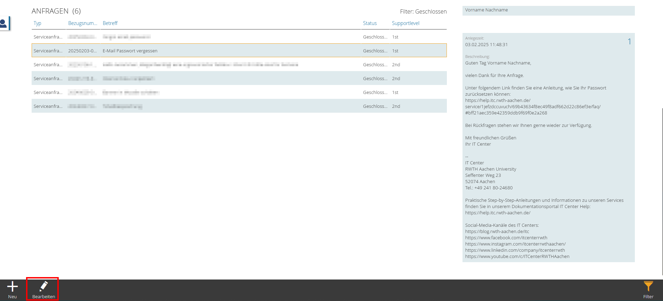Open the youtube.com/c/ITCenterRWTHAachen link
Viewport: 663px width, 301px height.
[x=517, y=256]
